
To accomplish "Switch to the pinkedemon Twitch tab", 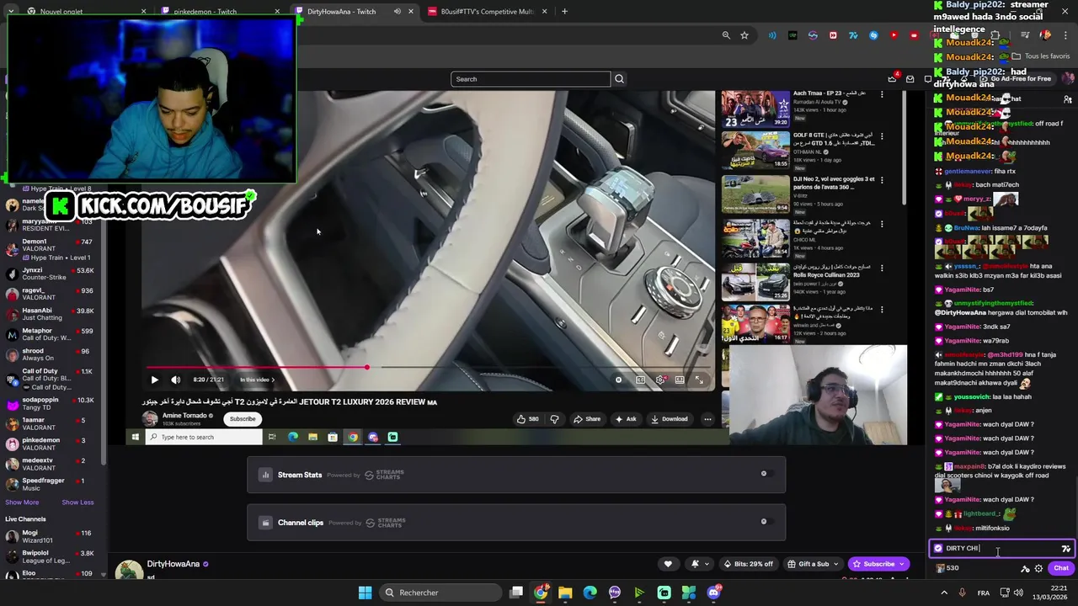I will (221, 12).
